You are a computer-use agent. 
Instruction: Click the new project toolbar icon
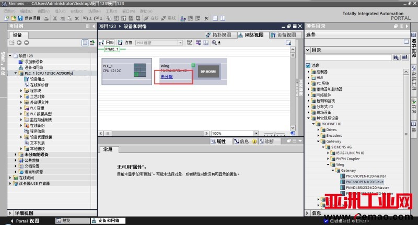coord(6,18)
